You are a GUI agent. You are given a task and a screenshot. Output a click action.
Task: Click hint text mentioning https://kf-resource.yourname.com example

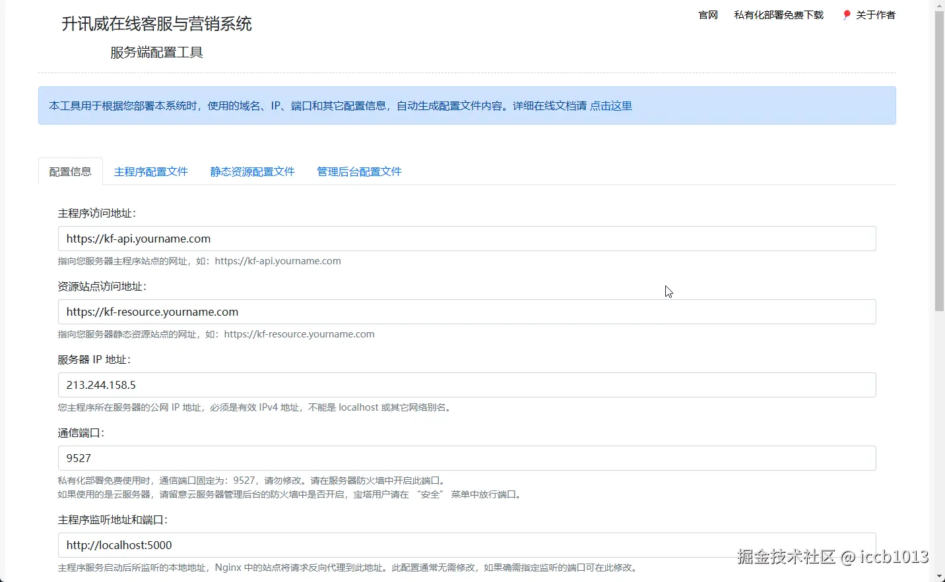(x=216, y=334)
